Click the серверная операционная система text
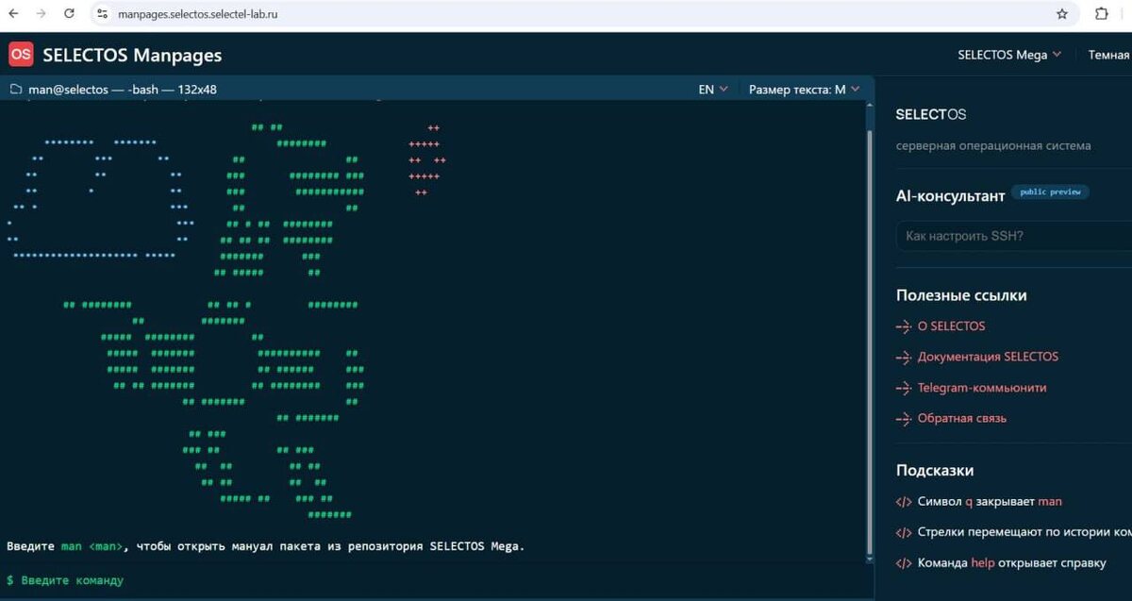Image resolution: width=1132 pixels, height=601 pixels. coord(993,145)
